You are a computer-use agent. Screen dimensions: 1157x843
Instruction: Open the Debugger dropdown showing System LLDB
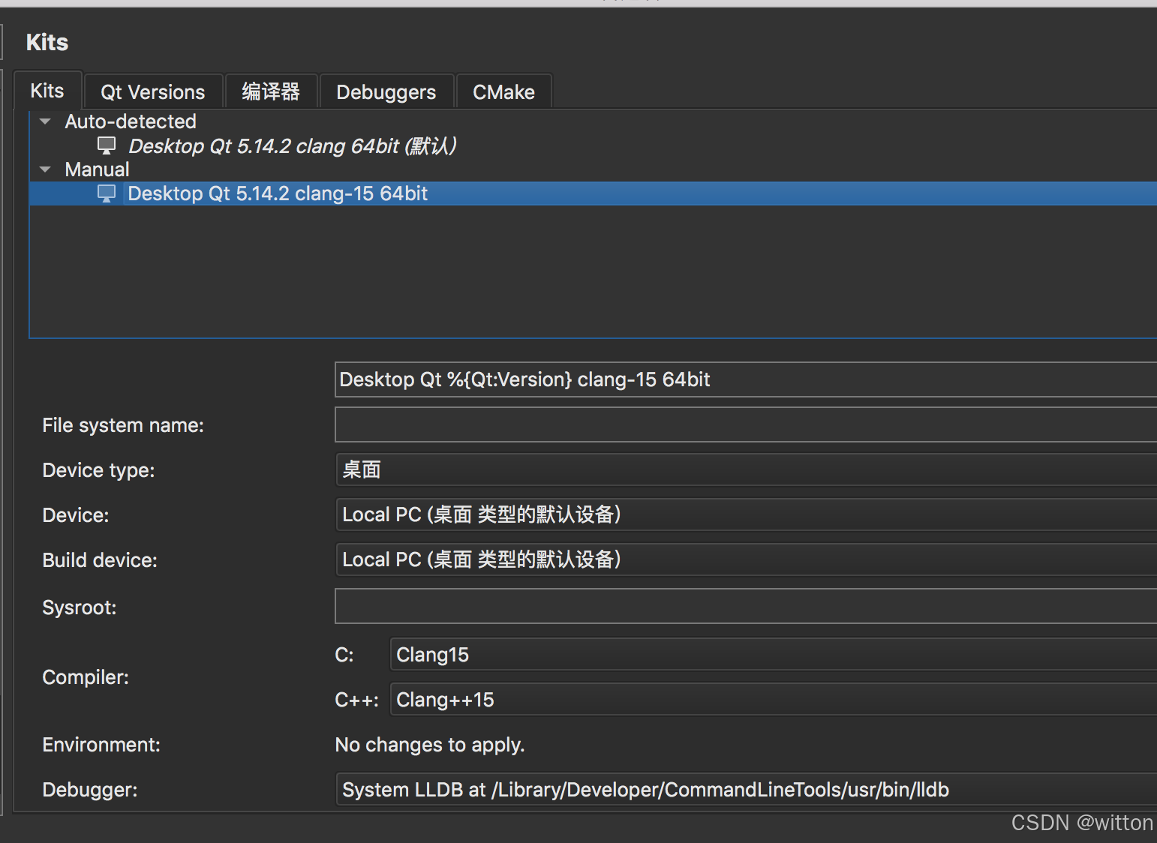point(743,790)
